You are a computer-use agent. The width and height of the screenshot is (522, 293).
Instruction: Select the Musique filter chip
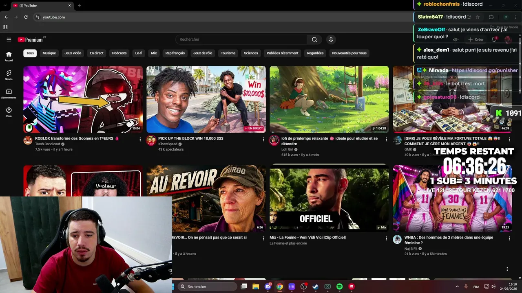click(x=49, y=53)
